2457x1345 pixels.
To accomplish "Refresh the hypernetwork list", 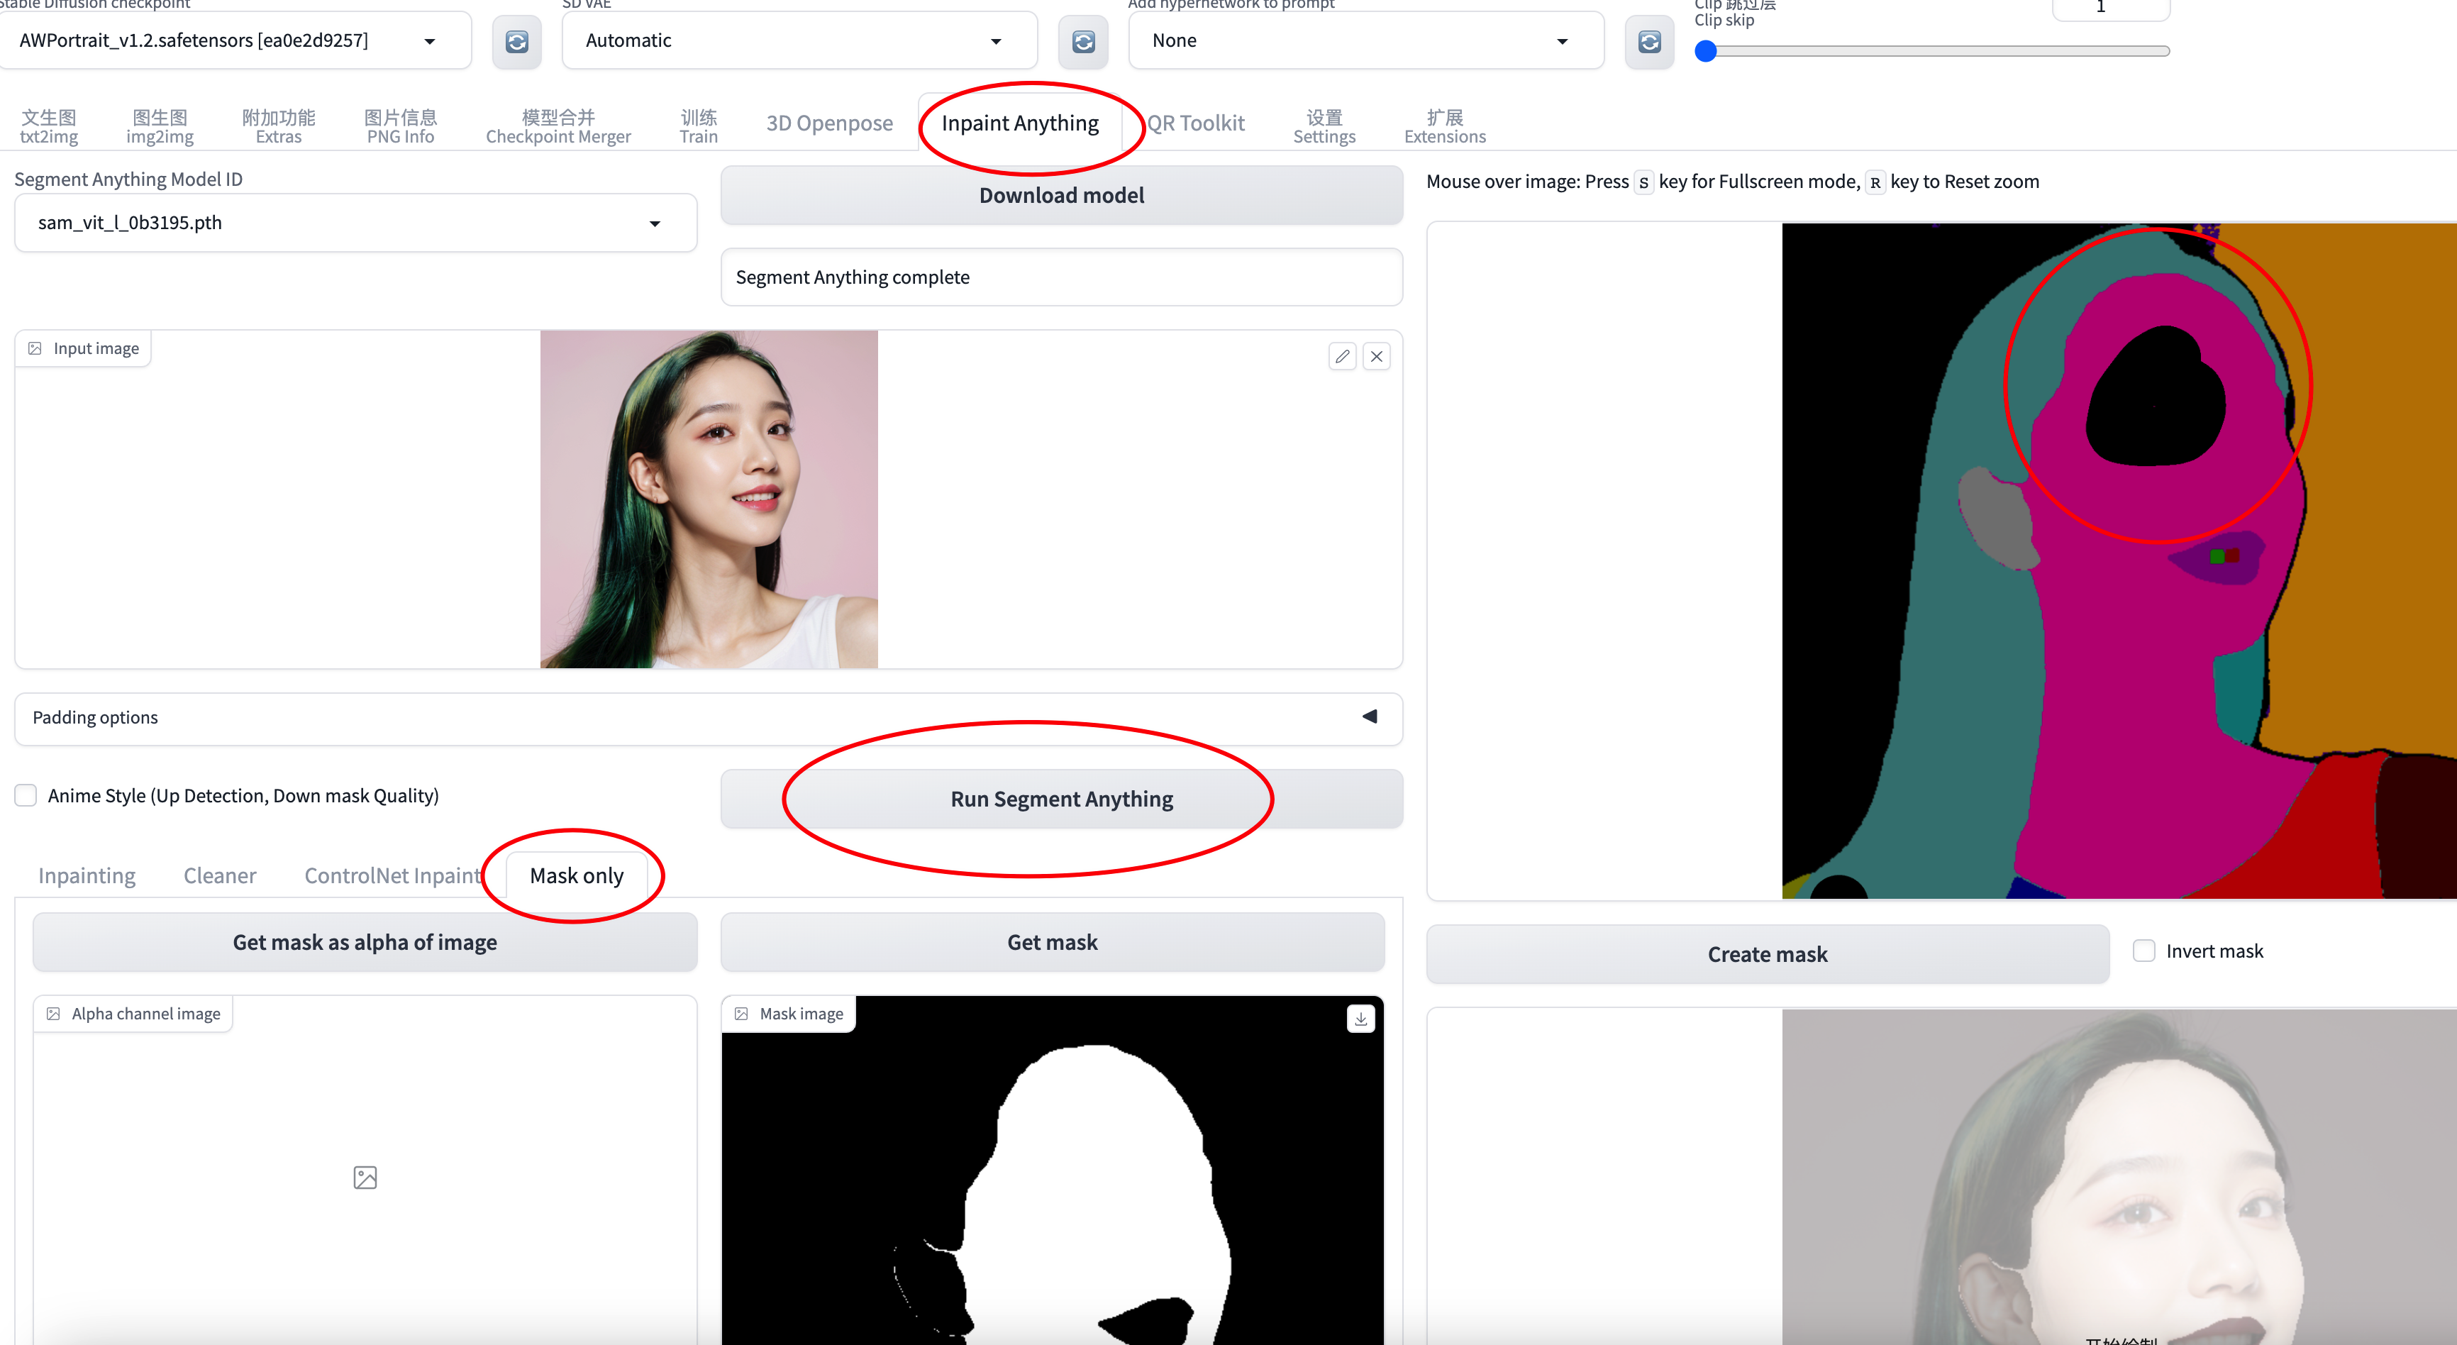I will coord(1649,41).
